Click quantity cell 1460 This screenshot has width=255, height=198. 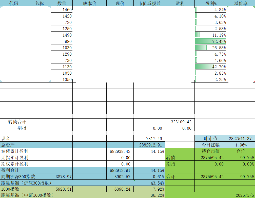tap(62, 10)
